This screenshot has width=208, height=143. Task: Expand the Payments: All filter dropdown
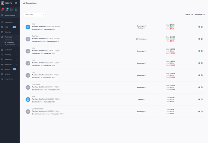[200, 15]
